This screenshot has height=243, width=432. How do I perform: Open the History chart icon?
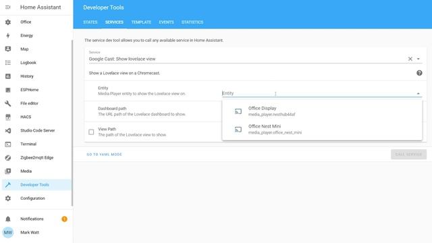pyautogui.click(x=8, y=76)
